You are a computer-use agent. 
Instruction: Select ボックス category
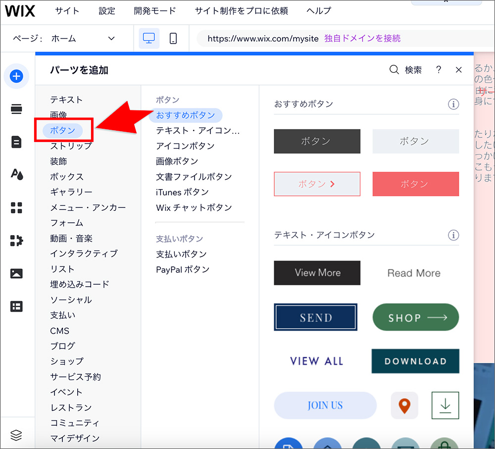pyautogui.click(x=67, y=177)
